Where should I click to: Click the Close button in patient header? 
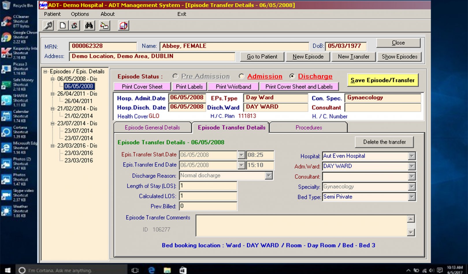(398, 43)
